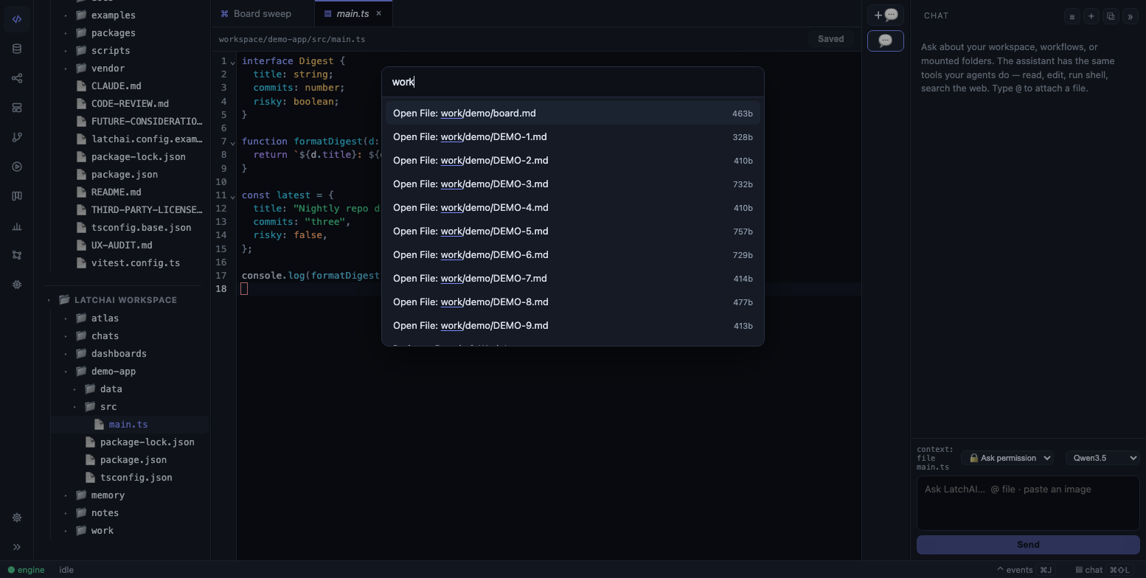Open the database view icon in sidebar

click(17, 49)
